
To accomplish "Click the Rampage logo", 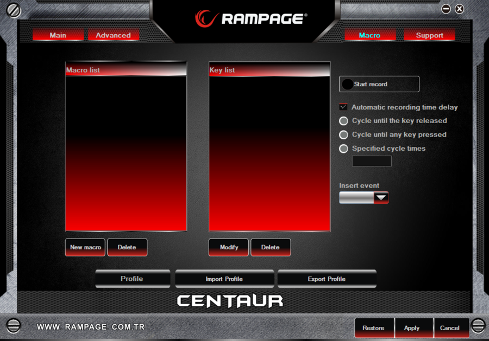I will [x=251, y=18].
